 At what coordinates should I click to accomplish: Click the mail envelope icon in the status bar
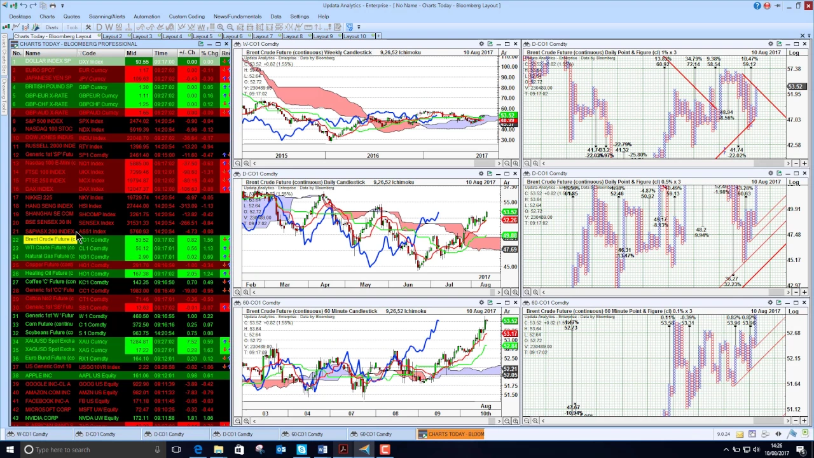(740, 434)
